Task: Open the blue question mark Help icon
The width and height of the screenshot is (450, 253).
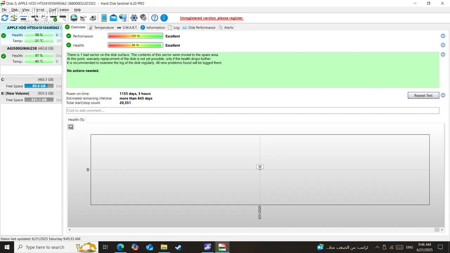Action: click(155, 18)
